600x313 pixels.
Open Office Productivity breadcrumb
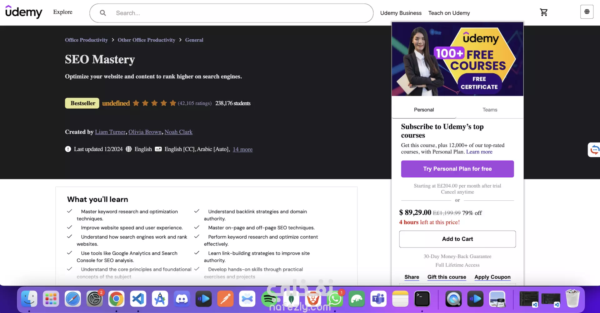pos(86,40)
